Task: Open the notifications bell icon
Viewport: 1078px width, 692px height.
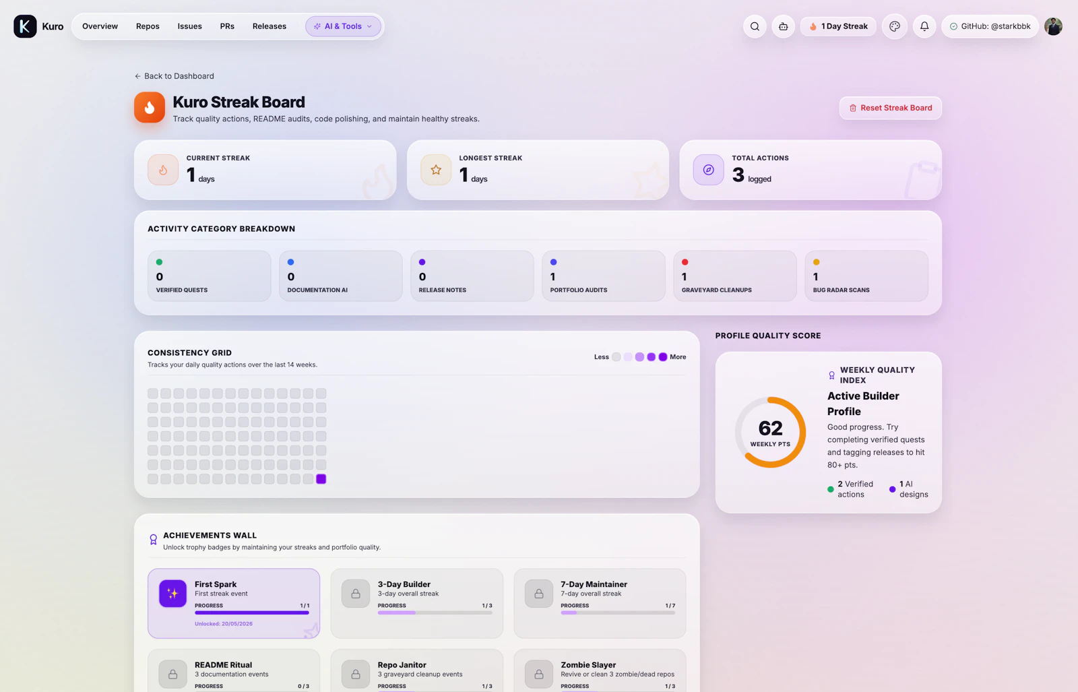Action: [x=924, y=26]
